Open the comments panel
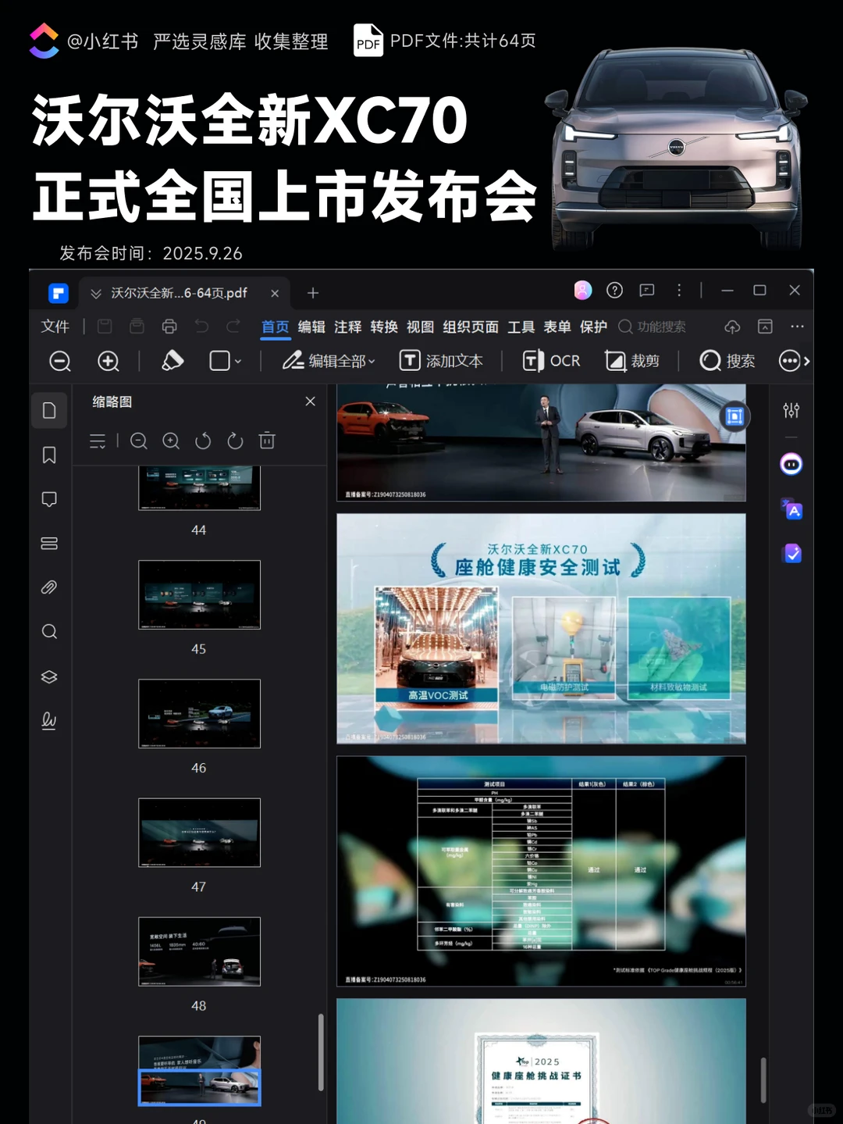Screen dimensions: 843x1124 pyautogui.click(x=49, y=498)
